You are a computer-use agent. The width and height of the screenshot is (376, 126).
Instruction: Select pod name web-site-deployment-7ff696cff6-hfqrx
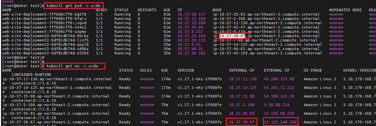(x=44, y=19)
